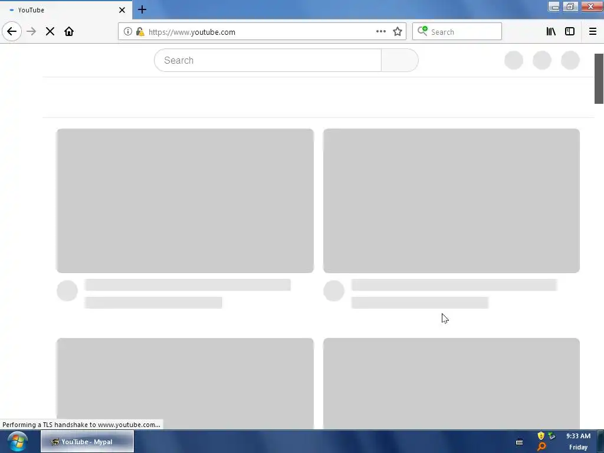Toggle the sidebar view icon
This screenshot has height=453, width=604.
coord(570,32)
